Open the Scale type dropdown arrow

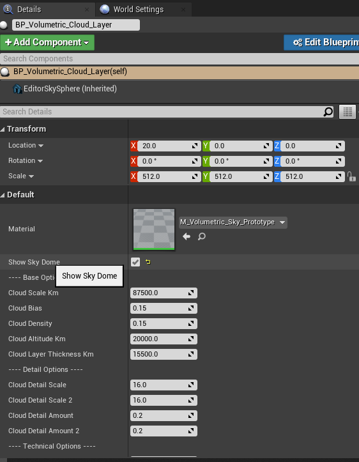pos(31,176)
